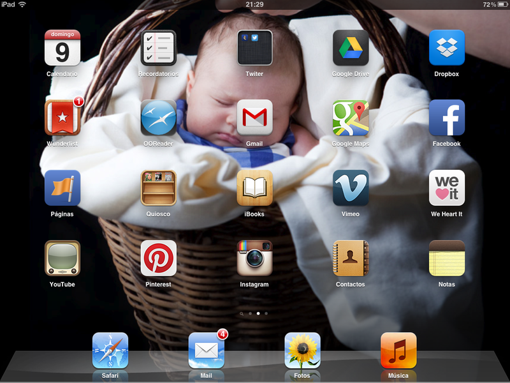
Task: Tap the 21:29 clock in status bar
Action: click(x=254, y=4)
